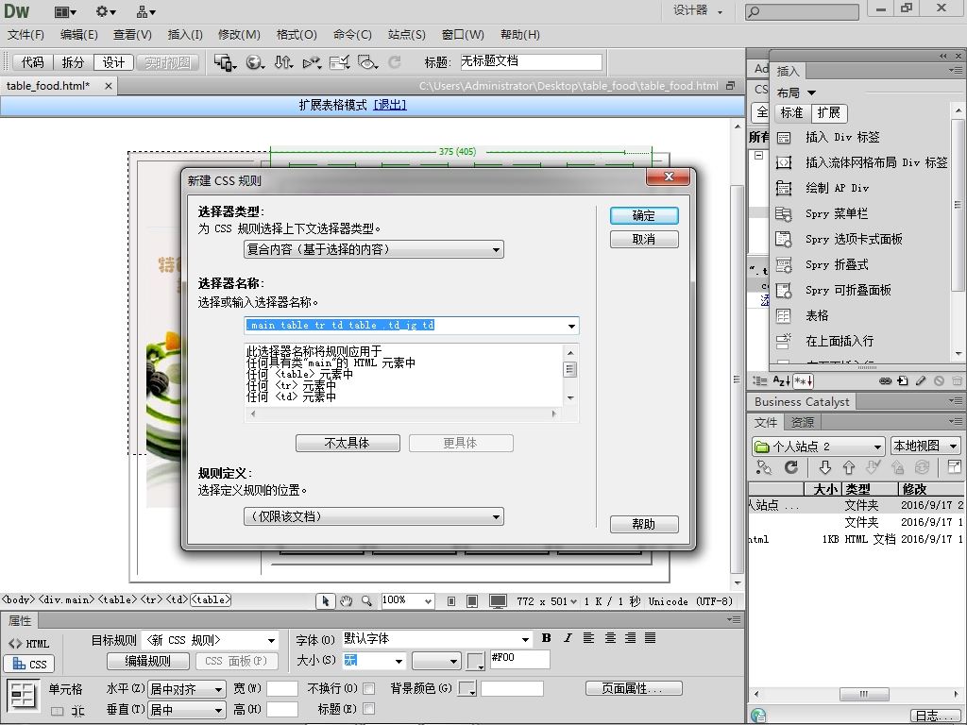Click the Spry accordion icon

784,265
